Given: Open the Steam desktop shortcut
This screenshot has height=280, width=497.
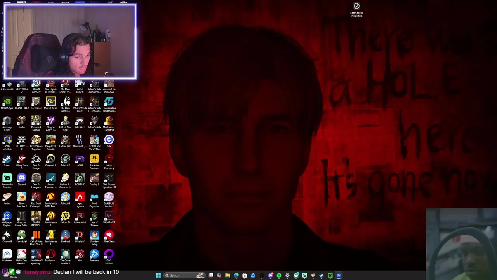Looking at the screenshot, I should [x=7, y=160].
